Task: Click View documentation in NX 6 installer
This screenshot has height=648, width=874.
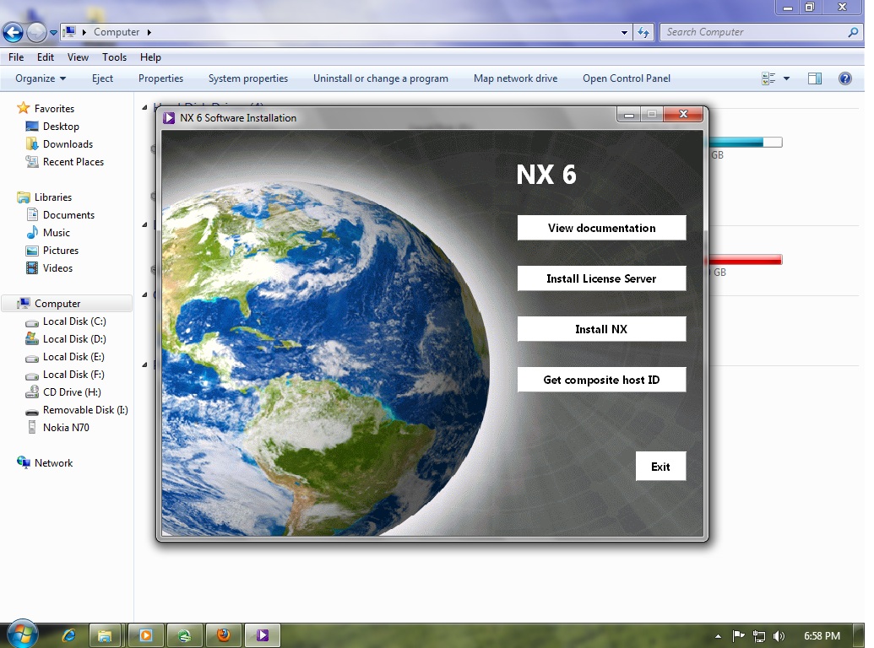Action: 601,228
